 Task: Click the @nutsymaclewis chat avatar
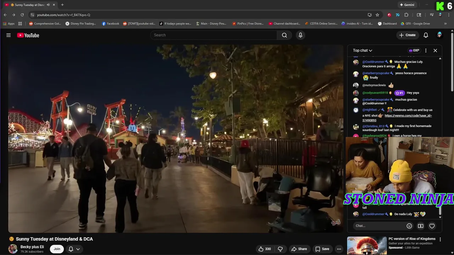click(x=356, y=85)
